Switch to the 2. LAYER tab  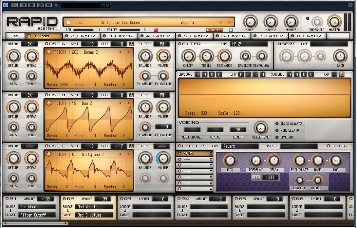[x=82, y=36]
